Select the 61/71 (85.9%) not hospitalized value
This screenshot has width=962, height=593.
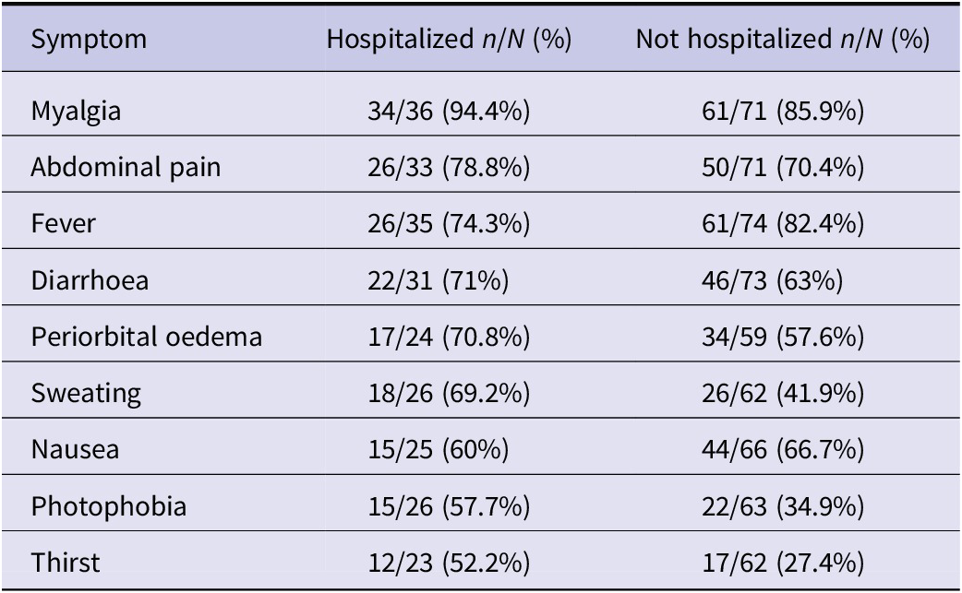tap(783, 112)
